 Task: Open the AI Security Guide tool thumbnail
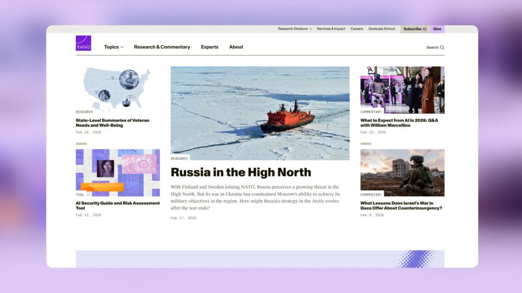click(118, 172)
